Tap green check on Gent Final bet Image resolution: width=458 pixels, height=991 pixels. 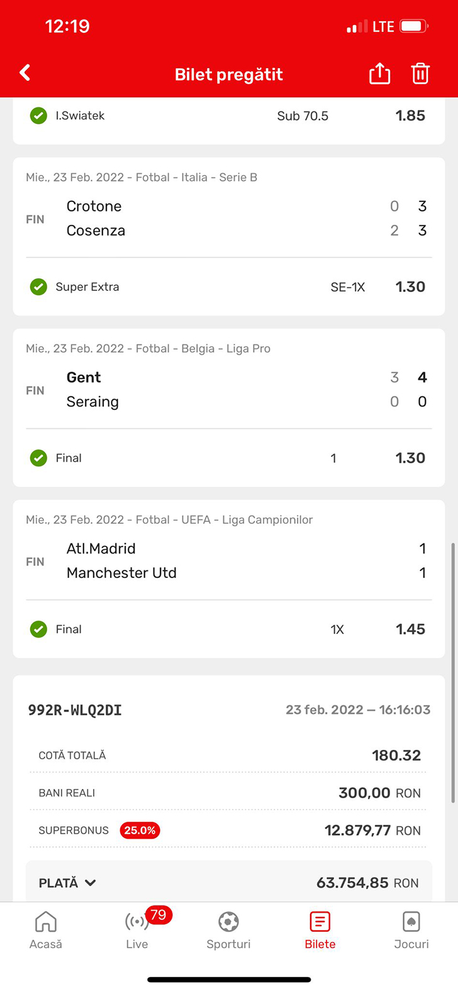tap(38, 458)
